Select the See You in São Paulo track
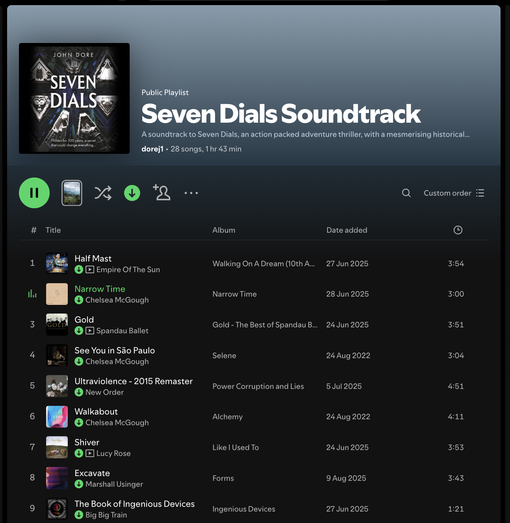Screen dimensions: 510x523 115,350
